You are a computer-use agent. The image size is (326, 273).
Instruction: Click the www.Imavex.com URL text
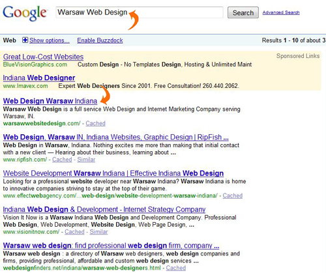25,86
